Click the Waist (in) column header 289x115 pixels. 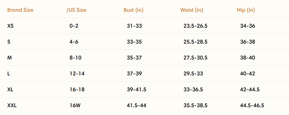click(x=192, y=10)
